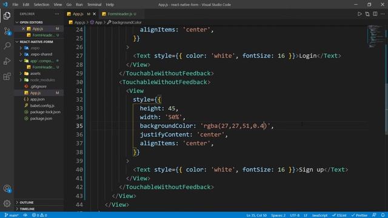Click the 'Sign up' text in code

[x=311, y=170]
